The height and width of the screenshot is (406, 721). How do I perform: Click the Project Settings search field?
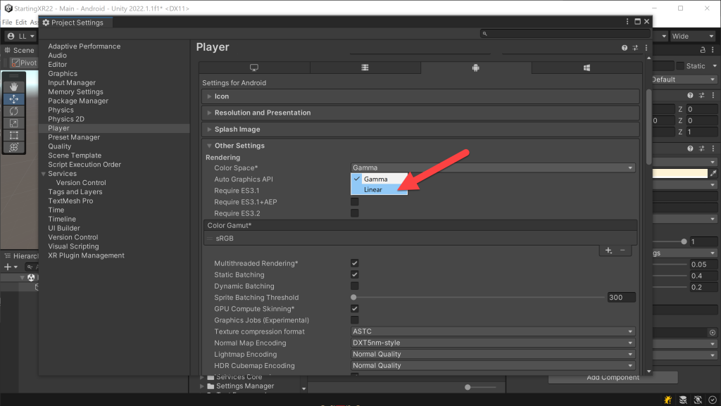[x=565, y=34]
